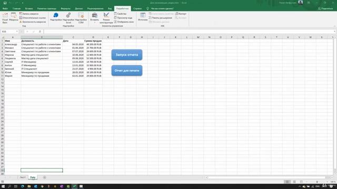This screenshot has width=337, height=189.
Task: Click Undo in Quick Access Toolbar
Action: click(10, 3)
